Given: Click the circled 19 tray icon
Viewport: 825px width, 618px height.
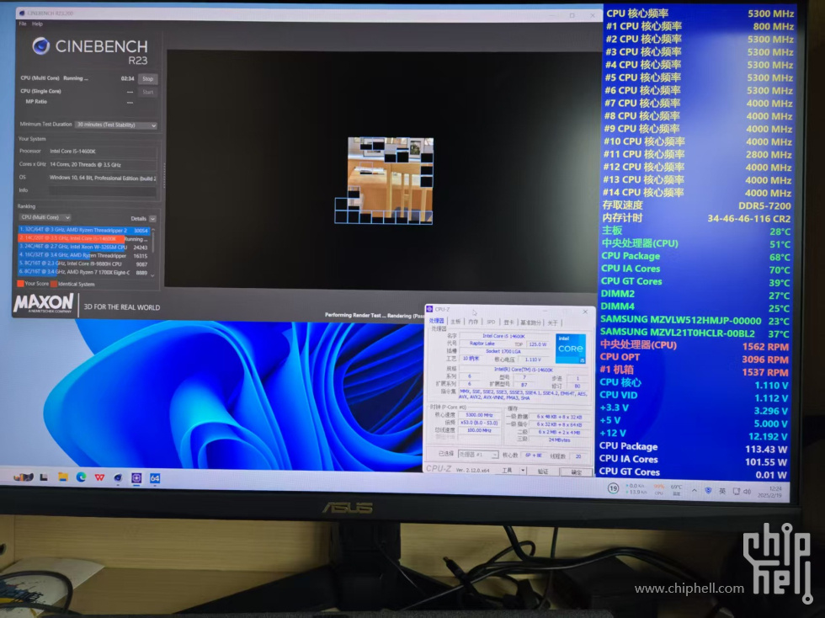Looking at the screenshot, I should (613, 488).
